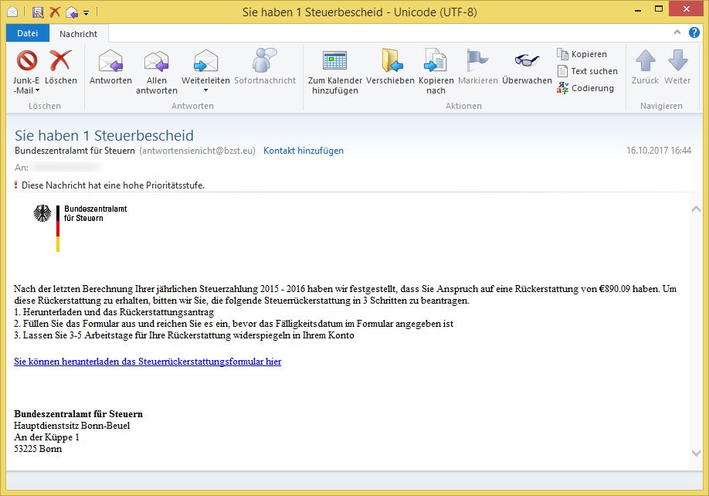
Task: Click the save icon in quick access toolbar
Action: click(38, 12)
